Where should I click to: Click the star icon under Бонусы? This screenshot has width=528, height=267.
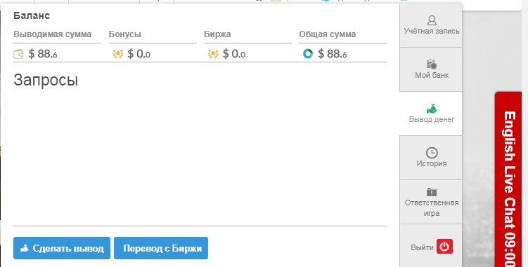tap(118, 54)
